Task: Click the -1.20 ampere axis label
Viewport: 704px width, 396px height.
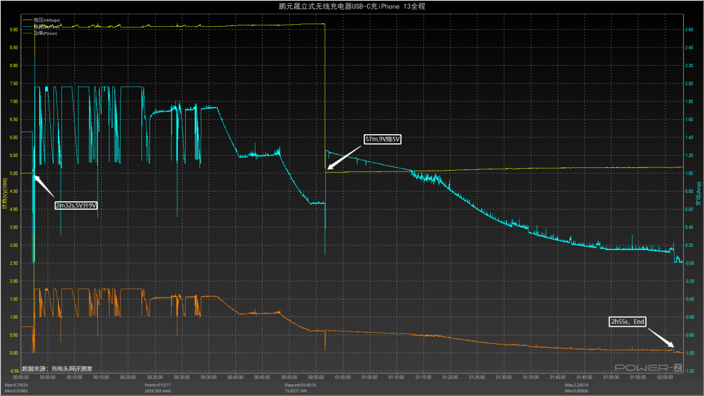Action: tap(689, 371)
